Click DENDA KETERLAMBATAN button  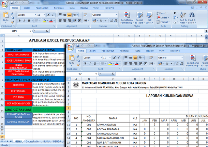pyautogui.click(x=18, y=67)
